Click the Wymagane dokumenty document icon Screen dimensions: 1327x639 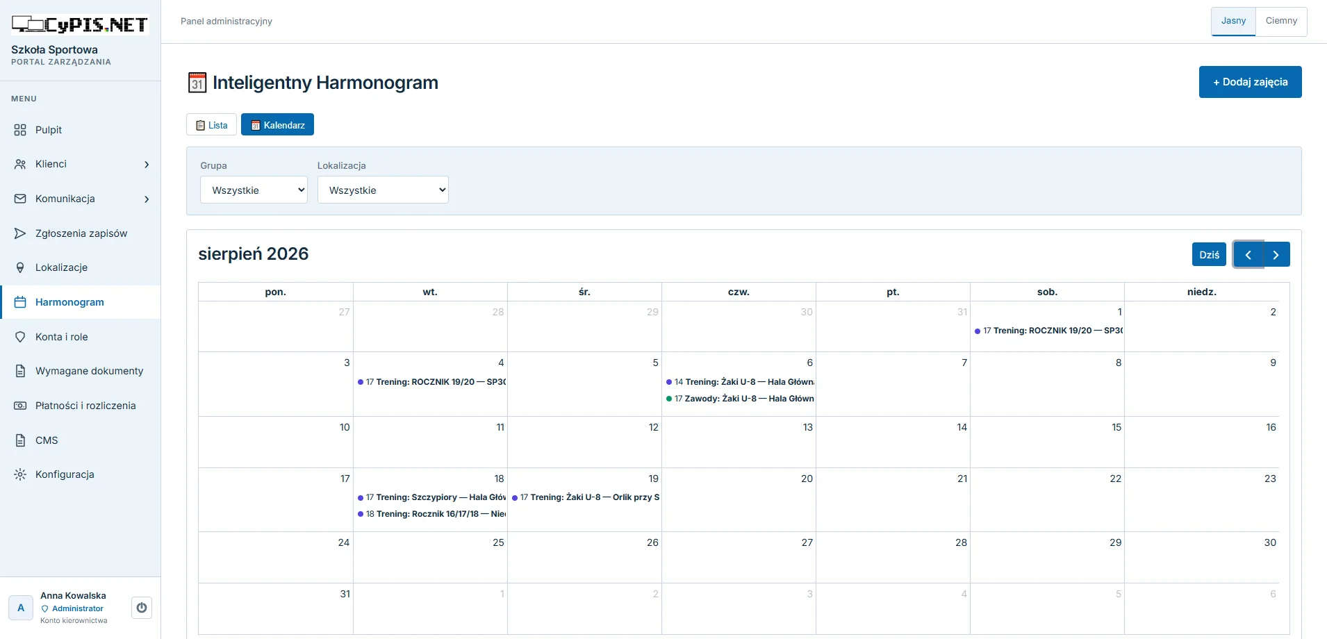[x=20, y=371]
